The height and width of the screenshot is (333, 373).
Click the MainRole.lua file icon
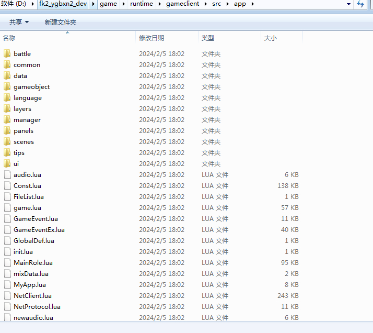click(x=7, y=262)
